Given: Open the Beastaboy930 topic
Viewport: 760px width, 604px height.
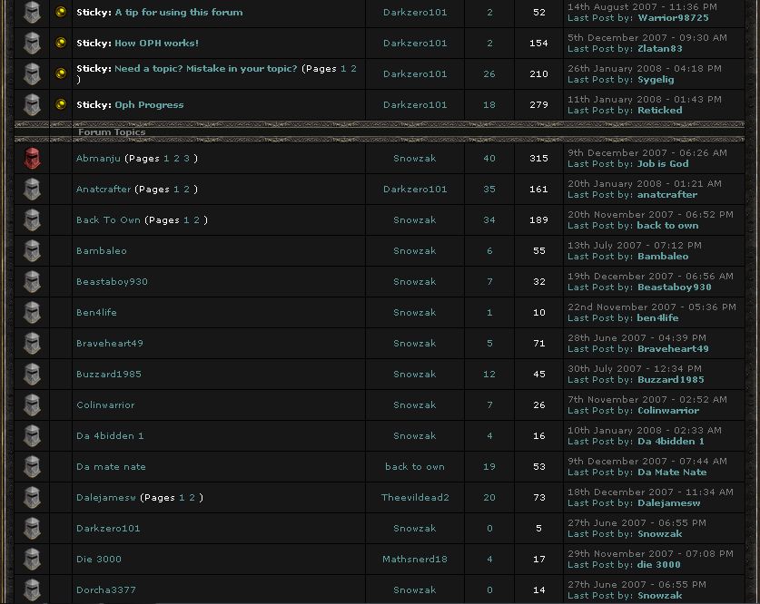Looking at the screenshot, I should click(112, 282).
